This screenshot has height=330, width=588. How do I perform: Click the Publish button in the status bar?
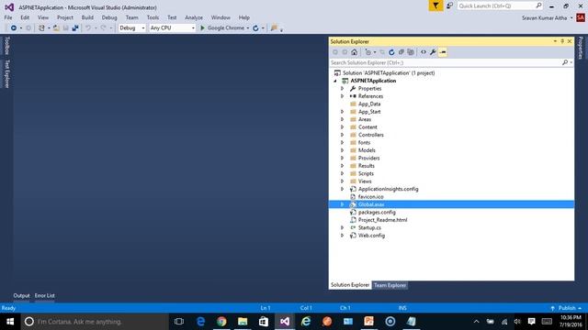click(x=566, y=308)
